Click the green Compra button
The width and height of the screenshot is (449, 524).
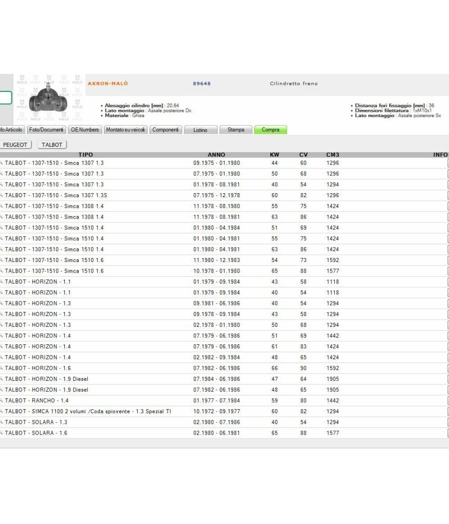(270, 130)
